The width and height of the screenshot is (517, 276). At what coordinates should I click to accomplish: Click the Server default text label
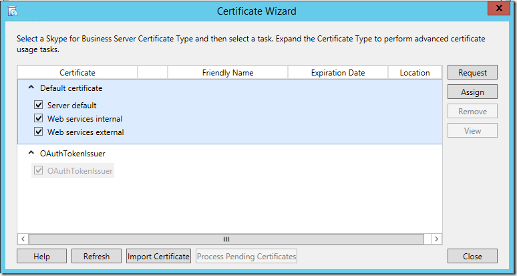pyautogui.click(x=72, y=106)
